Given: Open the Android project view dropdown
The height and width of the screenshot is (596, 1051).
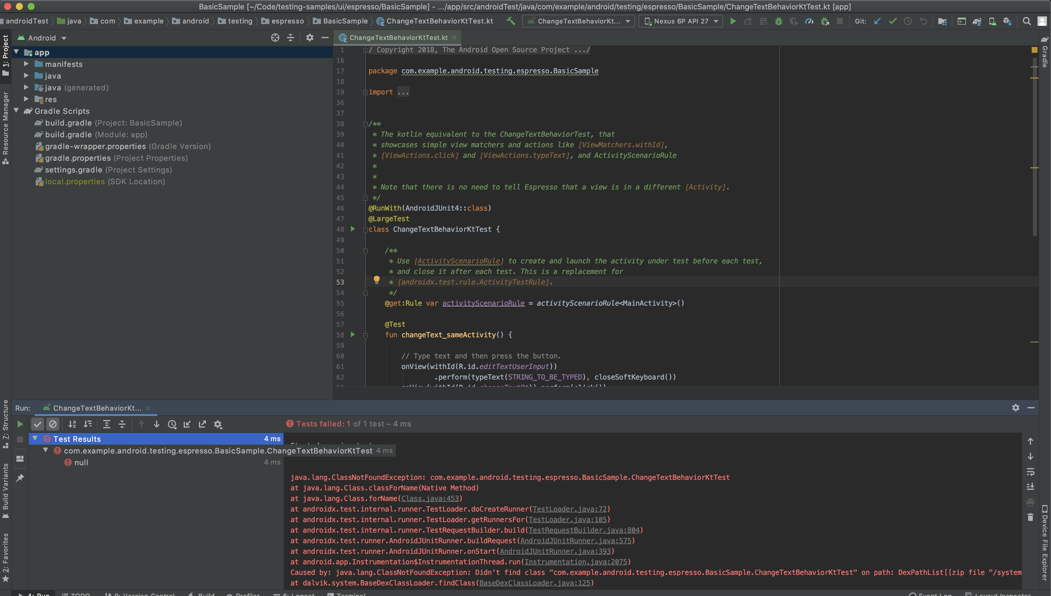Looking at the screenshot, I should (42, 38).
